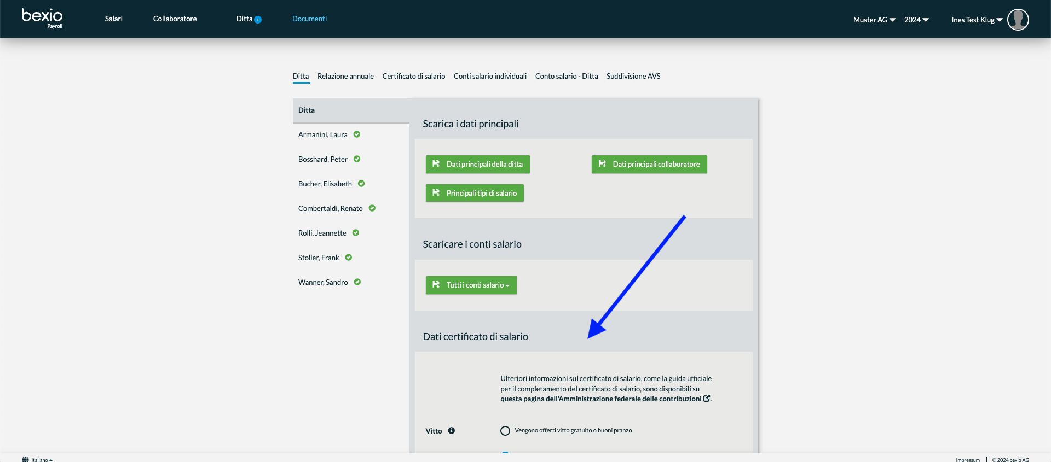The width and height of the screenshot is (1051, 462).
Task: Download Dati principali collaboratore
Action: [x=649, y=165]
